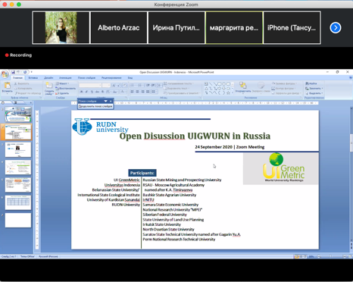
Task: Close the slide thumbnail pane
Action: [x=31, y=103]
